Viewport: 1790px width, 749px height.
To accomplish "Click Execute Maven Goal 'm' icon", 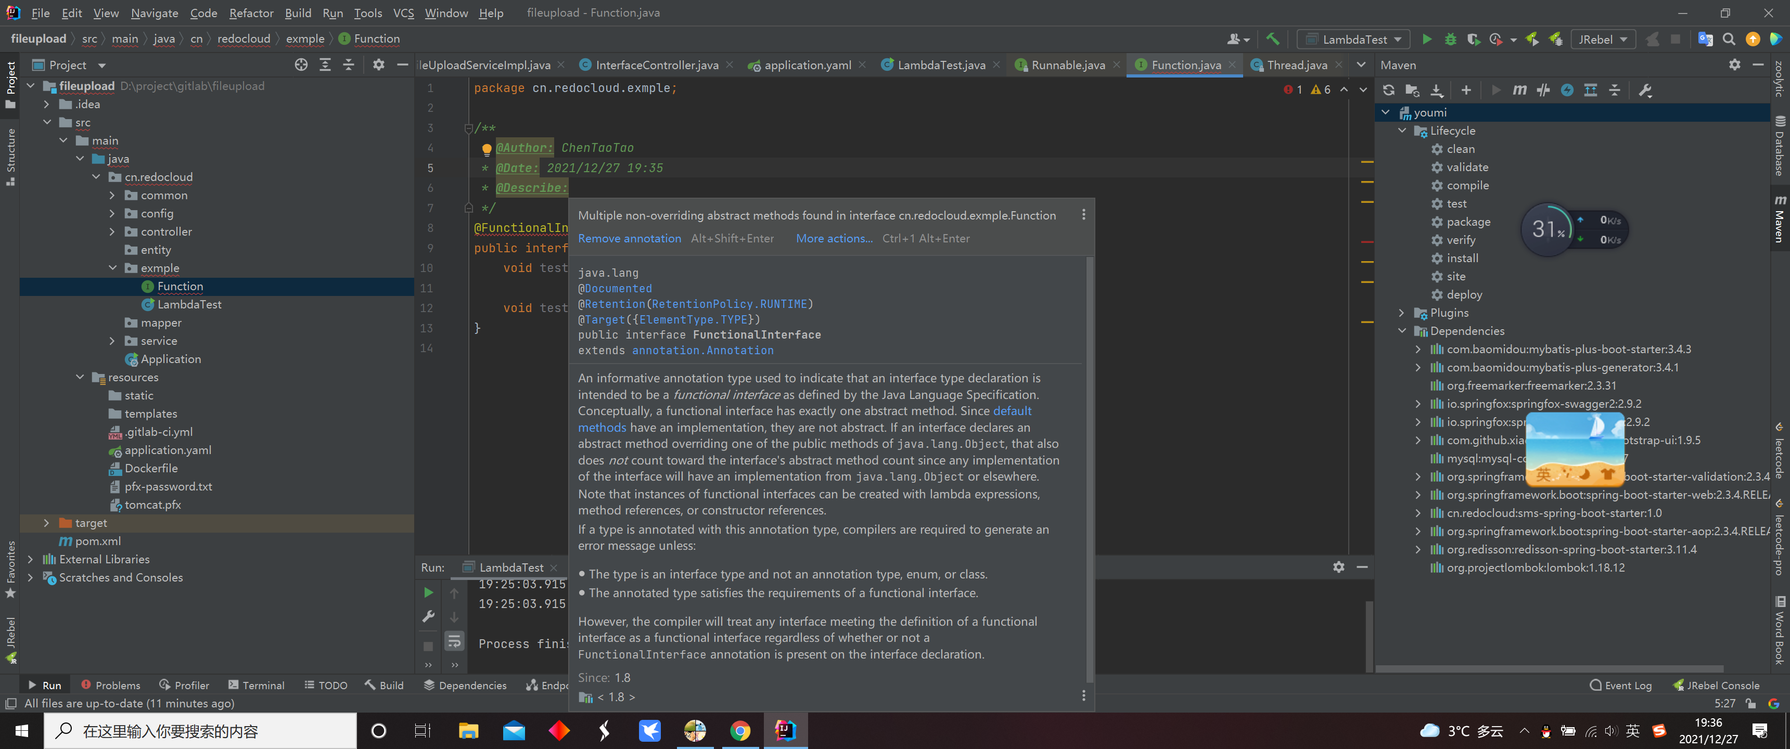I will 1520,91.
